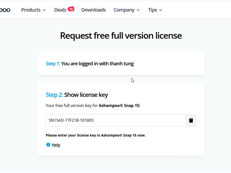Click the Request free full version license title

[121, 36]
